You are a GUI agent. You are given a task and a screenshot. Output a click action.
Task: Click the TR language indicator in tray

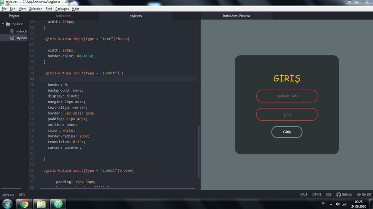pyautogui.click(x=323, y=203)
